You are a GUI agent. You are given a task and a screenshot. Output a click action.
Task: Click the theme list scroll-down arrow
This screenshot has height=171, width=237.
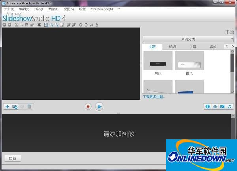[232, 92]
